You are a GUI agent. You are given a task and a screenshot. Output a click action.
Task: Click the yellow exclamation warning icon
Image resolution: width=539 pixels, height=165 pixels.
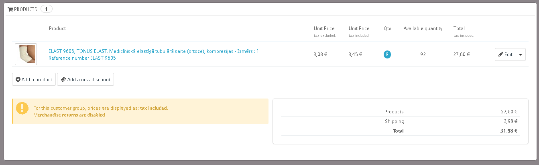22,108
